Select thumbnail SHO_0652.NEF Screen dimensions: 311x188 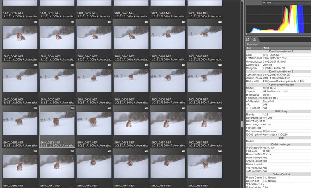(131, 80)
